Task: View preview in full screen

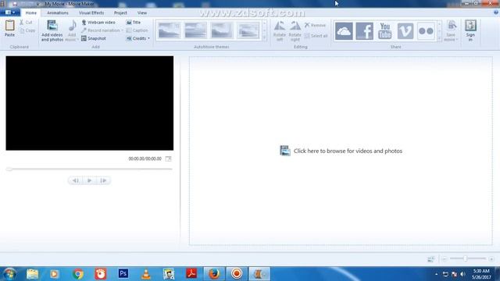Action: tap(169, 158)
